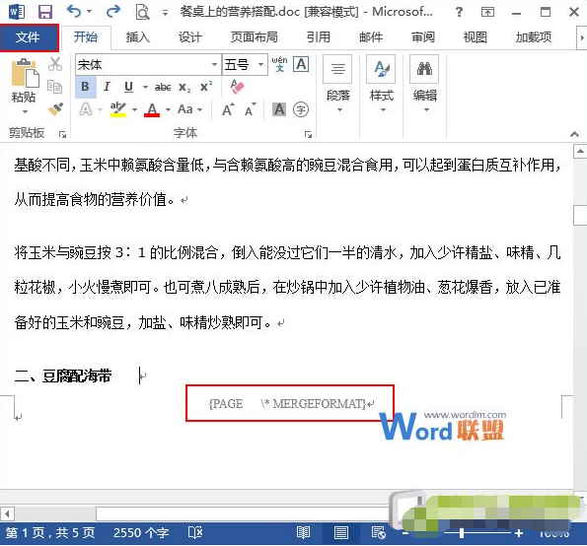The image size is (587, 546).
Task: Click the Cut scissors icon
Action: pyautogui.click(x=55, y=64)
